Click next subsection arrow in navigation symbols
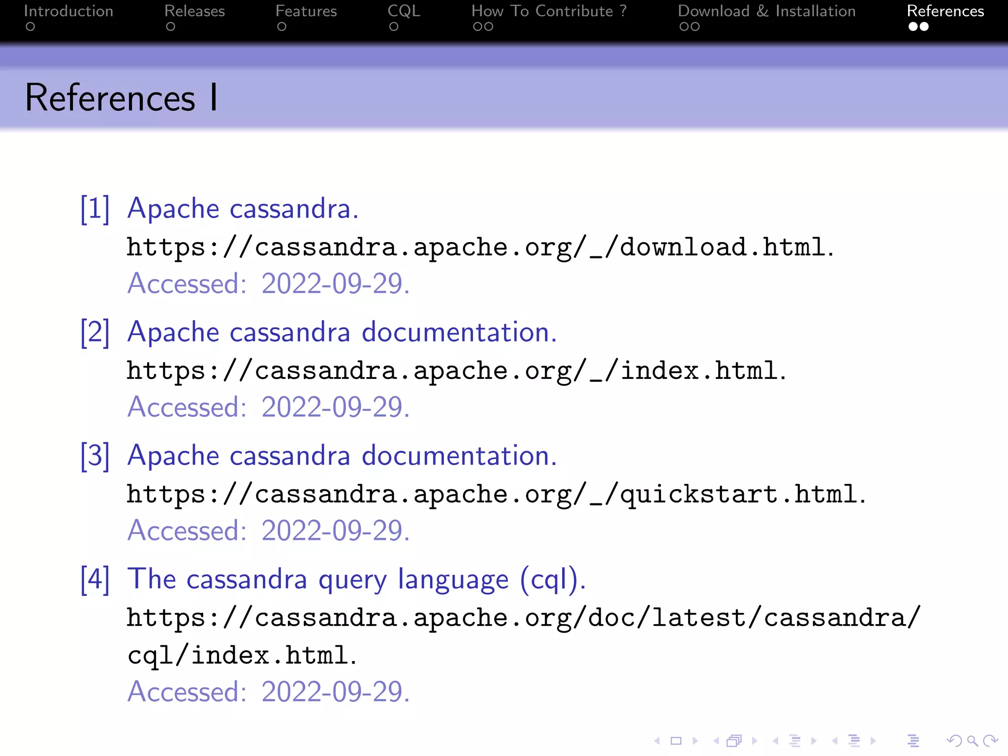1008x756 pixels. 814,741
